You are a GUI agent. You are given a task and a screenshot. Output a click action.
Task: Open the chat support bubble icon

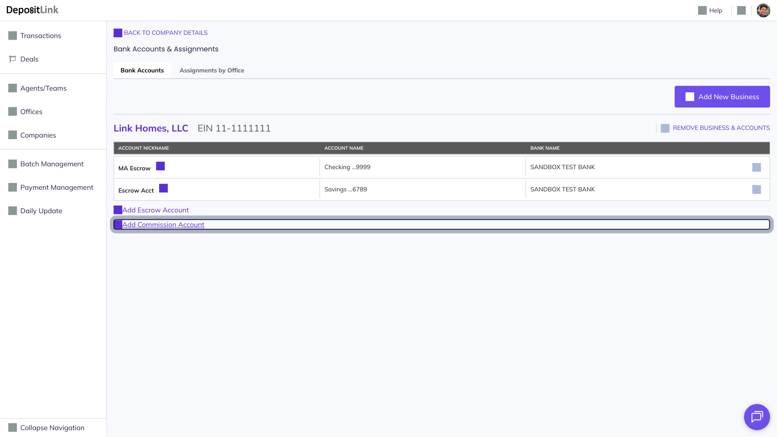tap(757, 417)
